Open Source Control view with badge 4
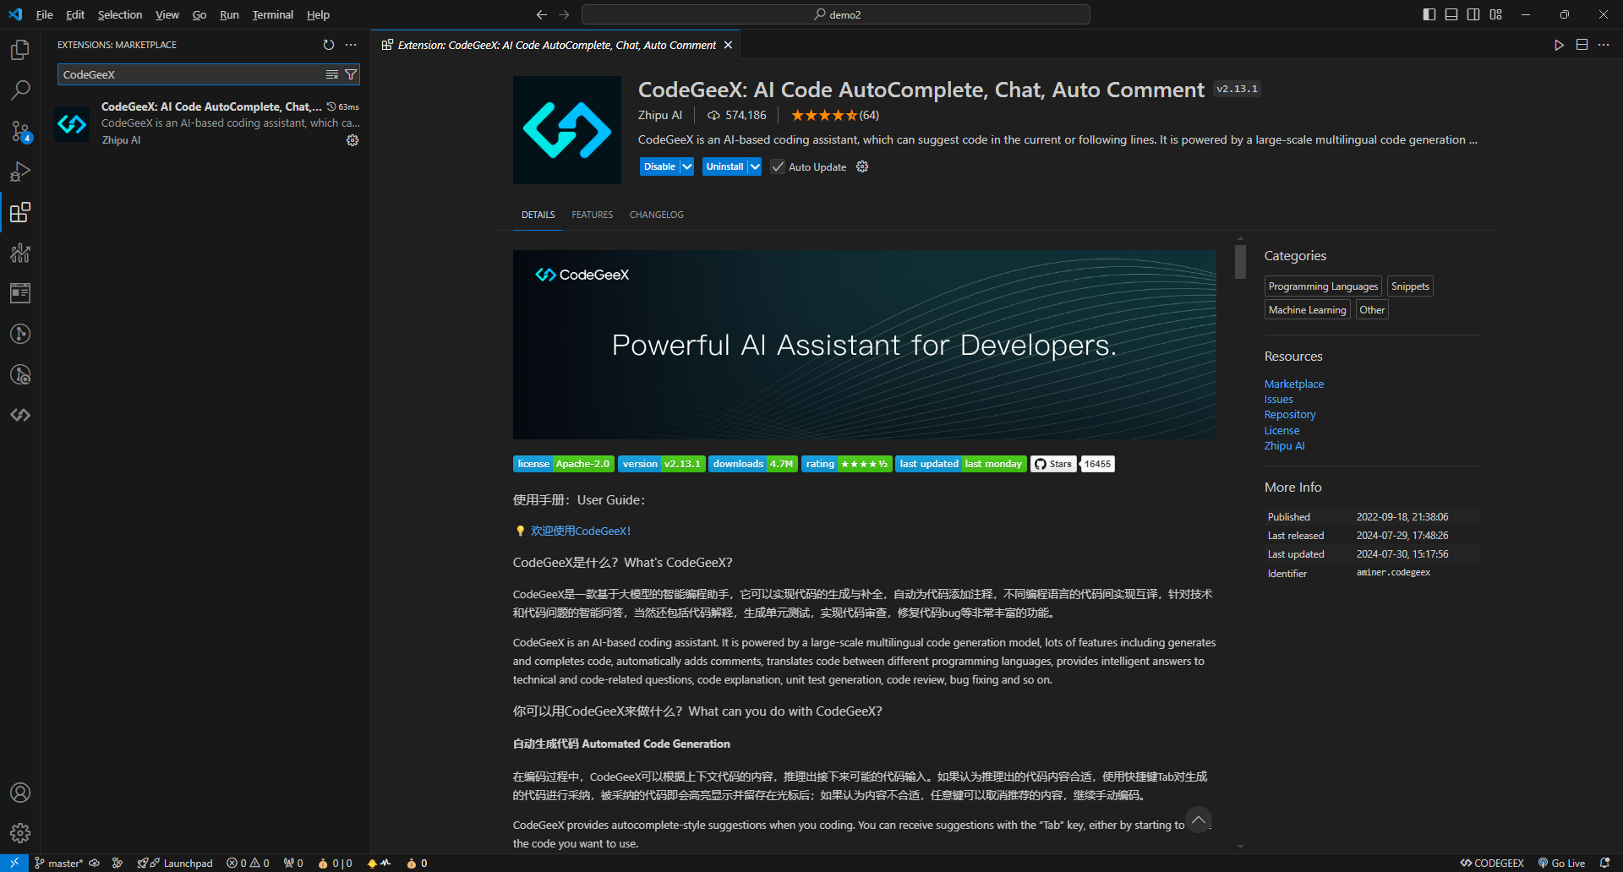The image size is (1623, 872). (20, 131)
